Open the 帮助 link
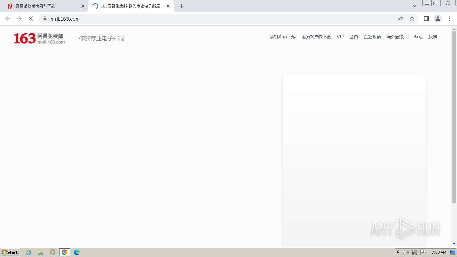 point(418,37)
